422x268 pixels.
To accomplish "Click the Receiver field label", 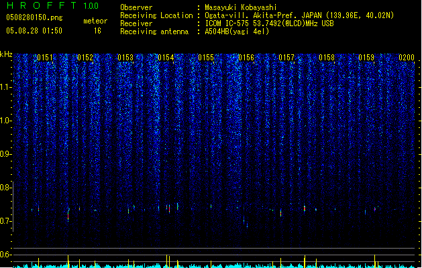I will tap(136, 23).
